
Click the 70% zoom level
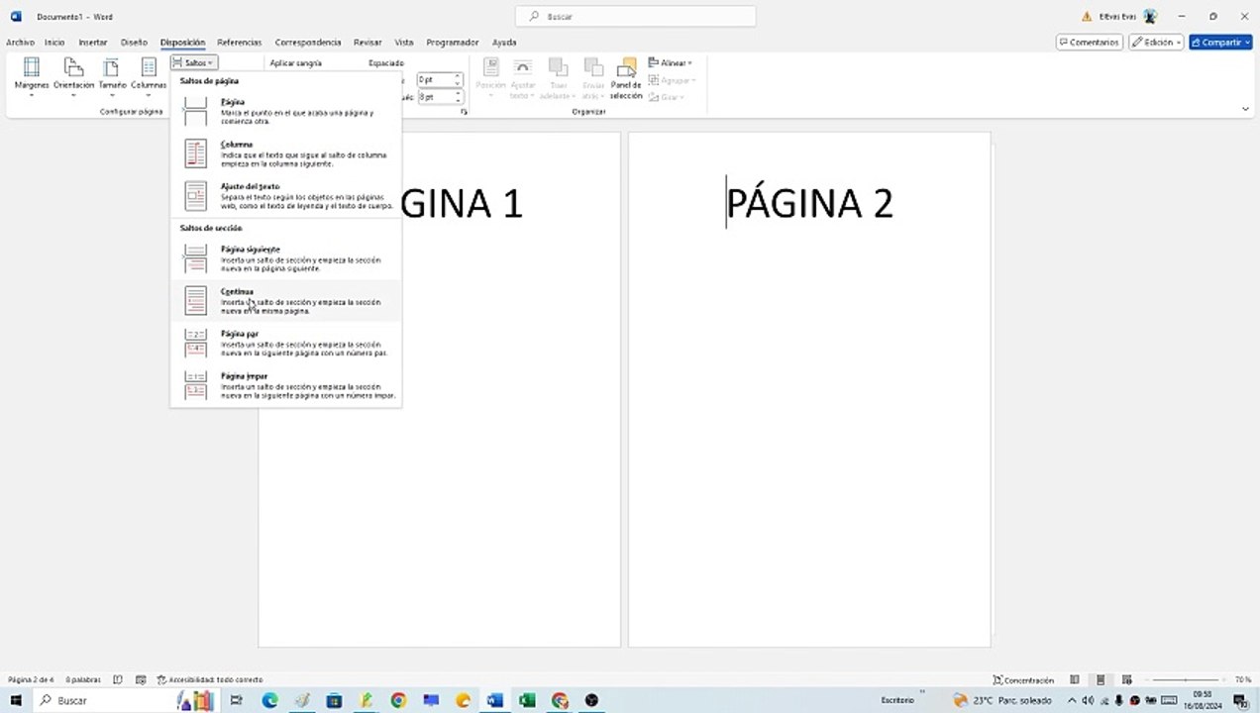1242,680
